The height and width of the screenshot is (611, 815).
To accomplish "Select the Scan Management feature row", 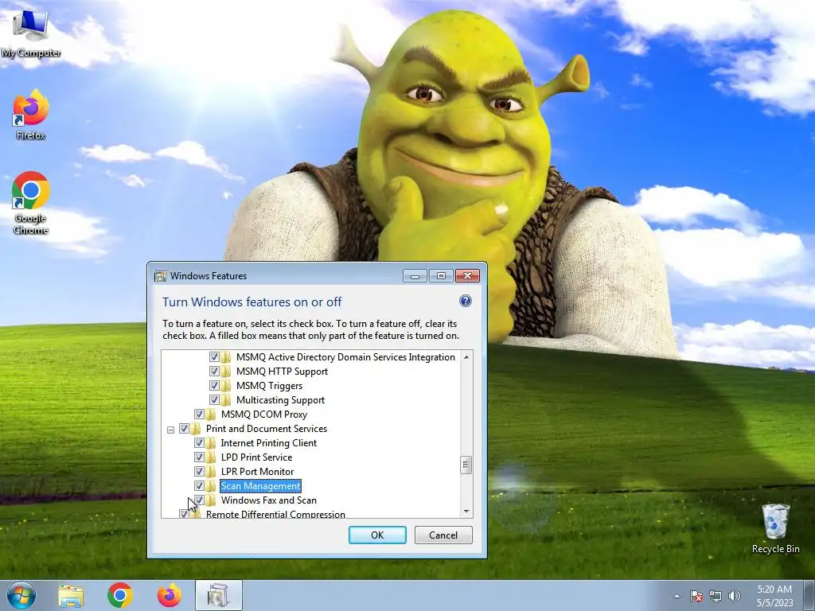I will (260, 486).
